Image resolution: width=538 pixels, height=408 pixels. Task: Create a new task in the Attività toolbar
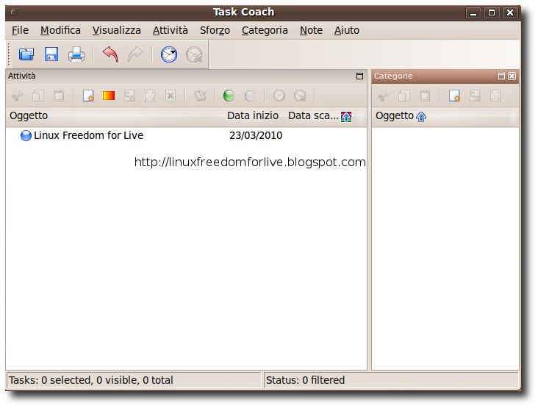88,96
